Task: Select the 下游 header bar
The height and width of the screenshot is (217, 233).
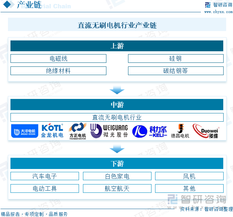Action: pyautogui.click(x=117, y=164)
